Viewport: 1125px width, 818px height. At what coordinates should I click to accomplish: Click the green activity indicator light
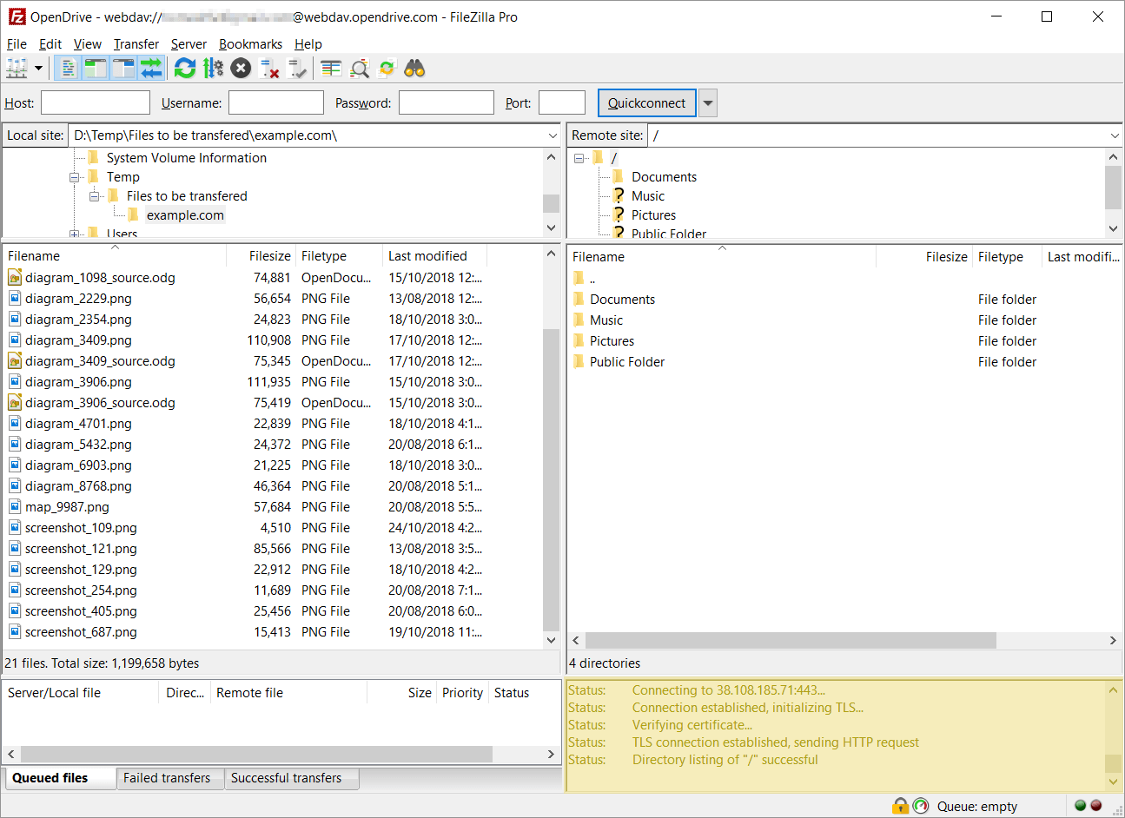[x=1081, y=805]
